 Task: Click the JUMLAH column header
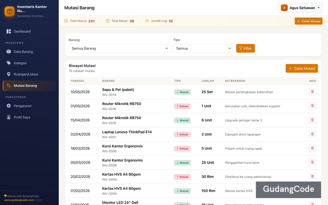208,81
